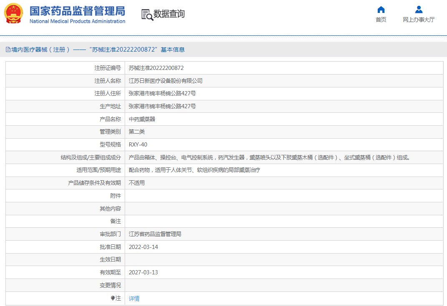Click the bullet icon beside 注

(x=113, y=298)
